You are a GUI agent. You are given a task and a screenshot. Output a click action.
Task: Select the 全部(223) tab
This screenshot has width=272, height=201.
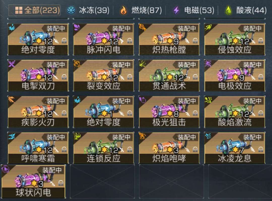(x=35, y=10)
